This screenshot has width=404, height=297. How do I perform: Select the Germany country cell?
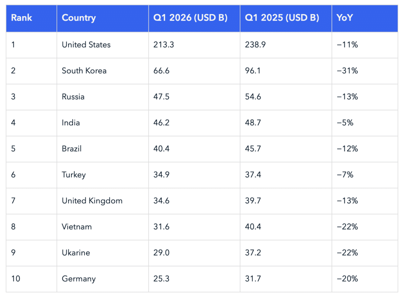[78, 279]
